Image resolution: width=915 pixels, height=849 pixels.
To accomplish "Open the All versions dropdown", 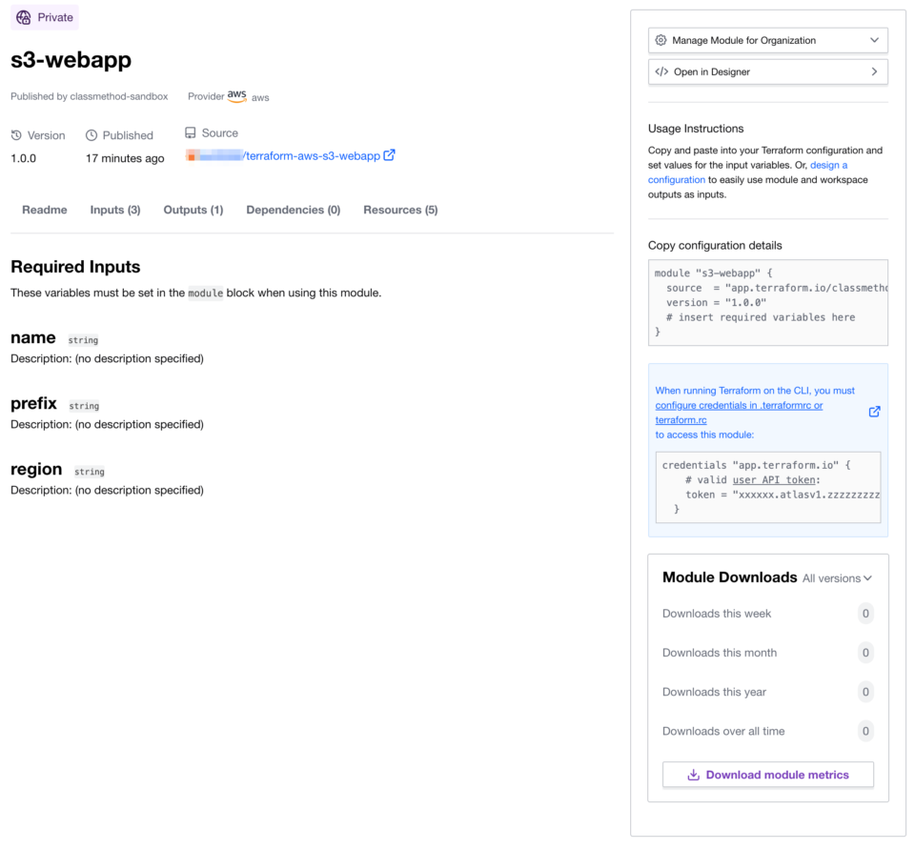I will click(838, 578).
